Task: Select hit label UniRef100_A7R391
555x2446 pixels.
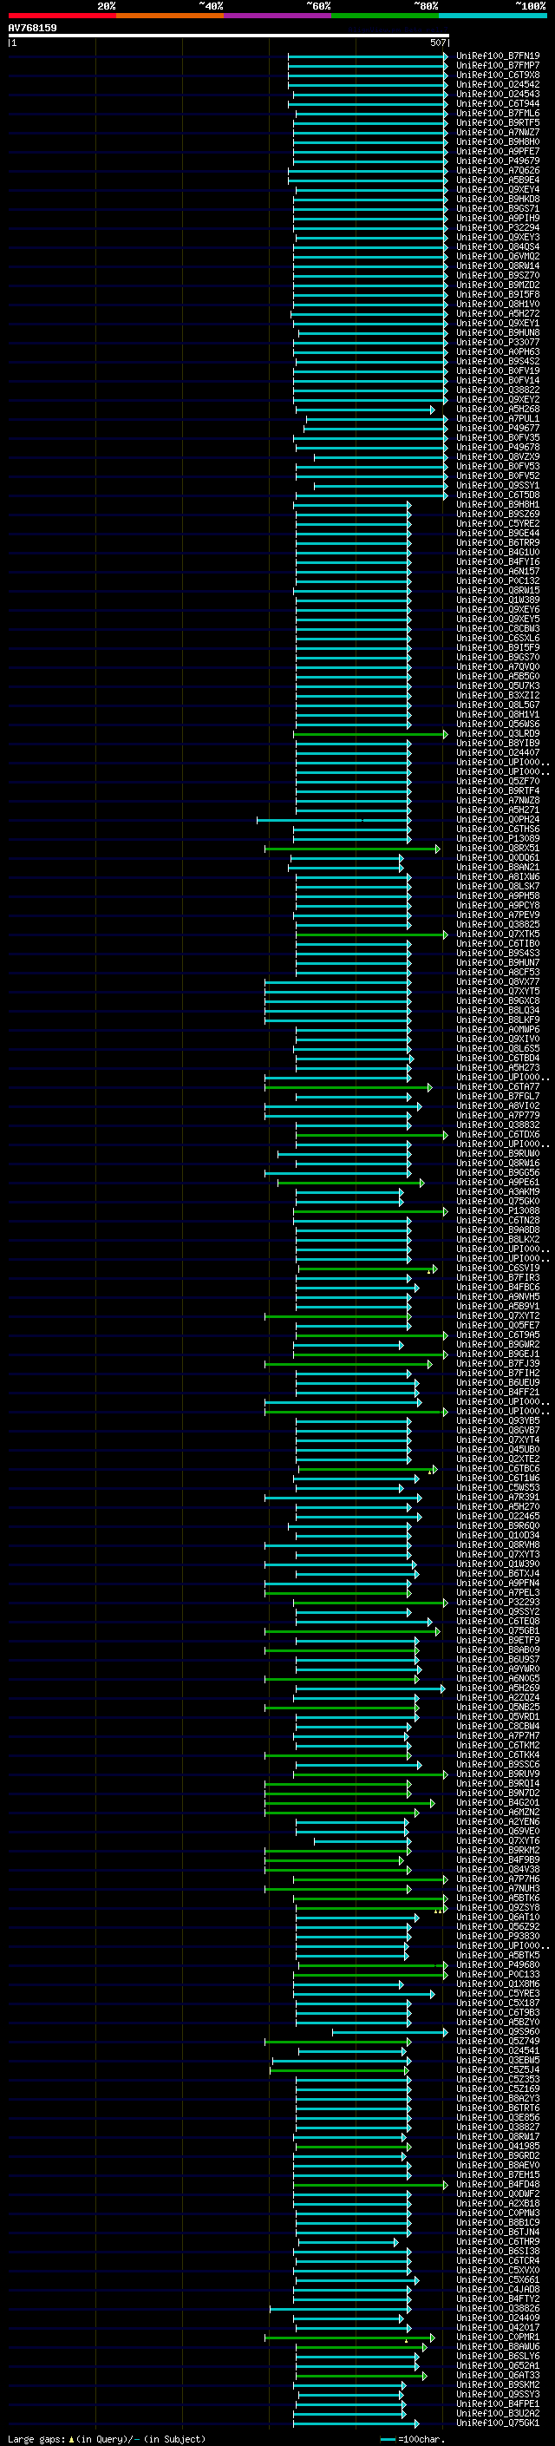Action: 498,1499
